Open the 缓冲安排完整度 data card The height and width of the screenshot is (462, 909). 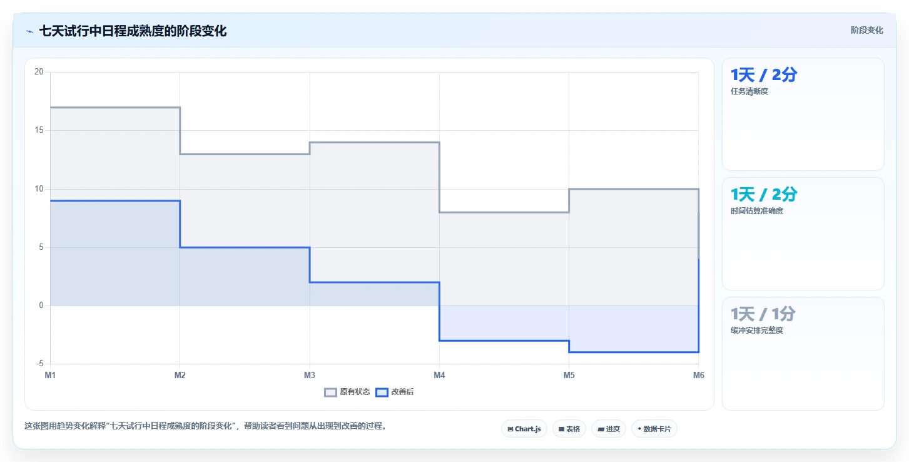tap(803, 353)
